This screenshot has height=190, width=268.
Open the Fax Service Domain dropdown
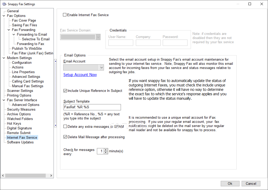98,37
